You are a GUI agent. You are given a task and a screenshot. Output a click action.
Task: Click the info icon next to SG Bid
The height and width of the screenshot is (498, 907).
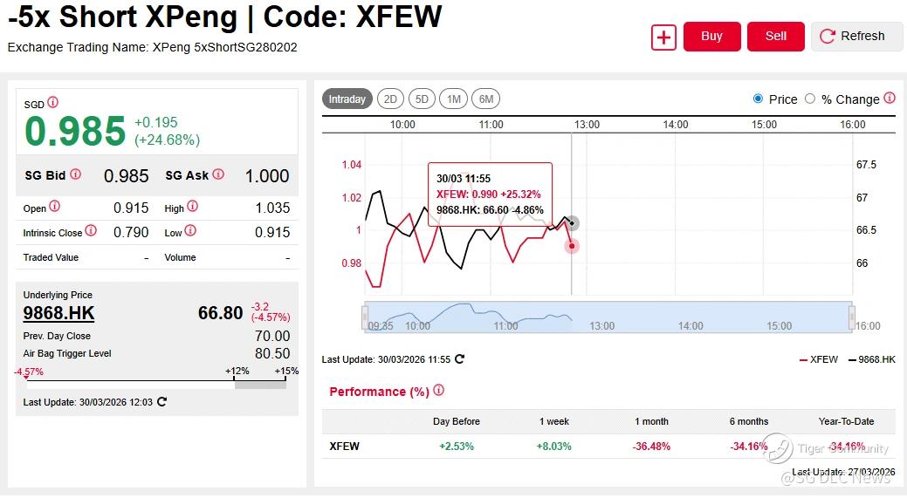pyautogui.click(x=76, y=174)
